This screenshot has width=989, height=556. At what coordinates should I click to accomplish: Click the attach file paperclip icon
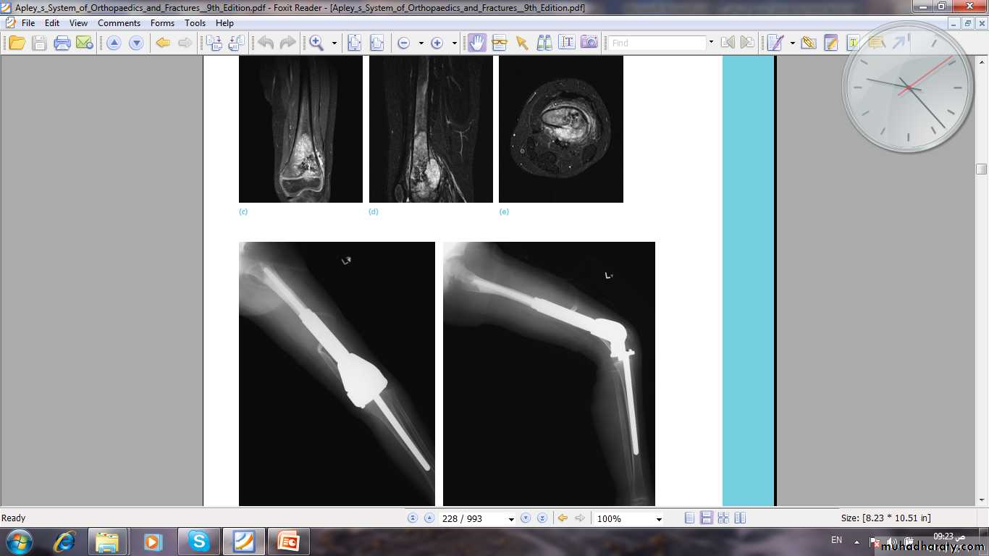[x=809, y=43]
